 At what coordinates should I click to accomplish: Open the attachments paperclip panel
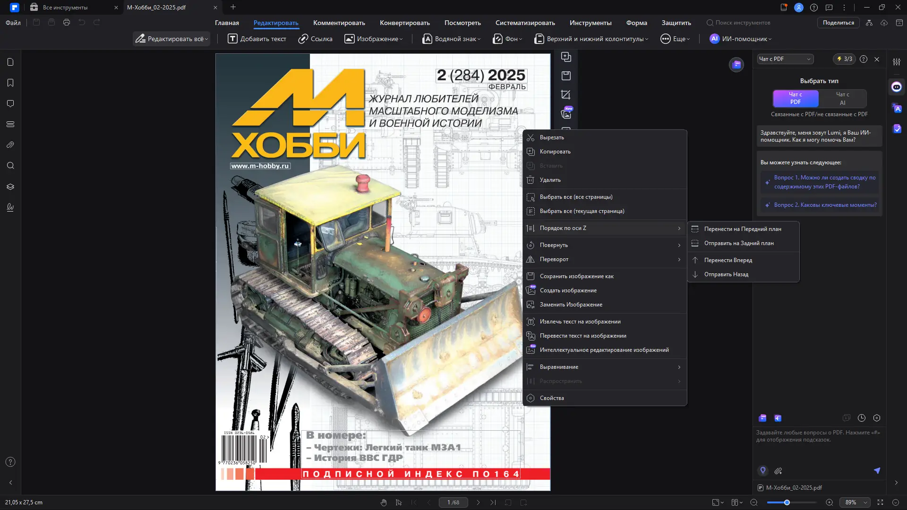click(x=10, y=145)
